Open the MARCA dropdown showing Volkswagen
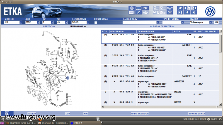Viewport: 223px width, 125px height. [201, 22]
